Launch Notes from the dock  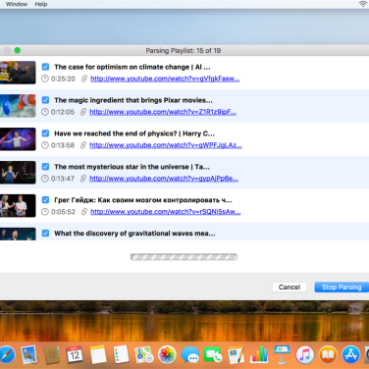pos(98,355)
